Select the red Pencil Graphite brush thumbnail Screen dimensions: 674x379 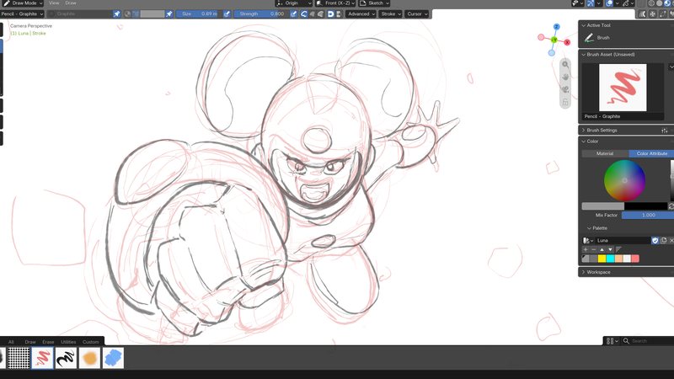tap(43, 358)
